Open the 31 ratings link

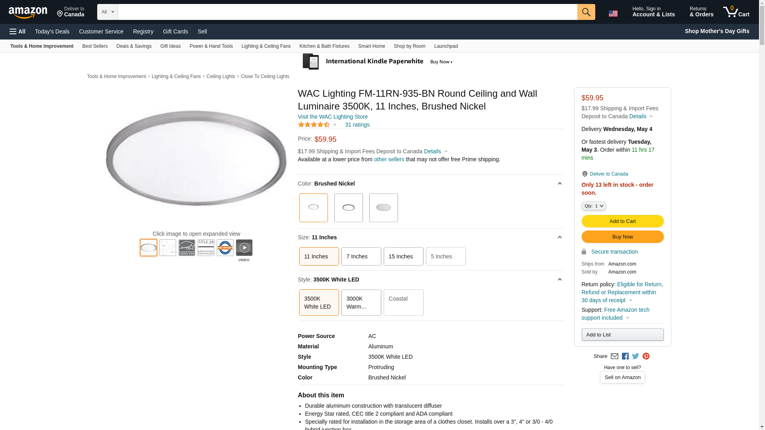(x=357, y=125)
